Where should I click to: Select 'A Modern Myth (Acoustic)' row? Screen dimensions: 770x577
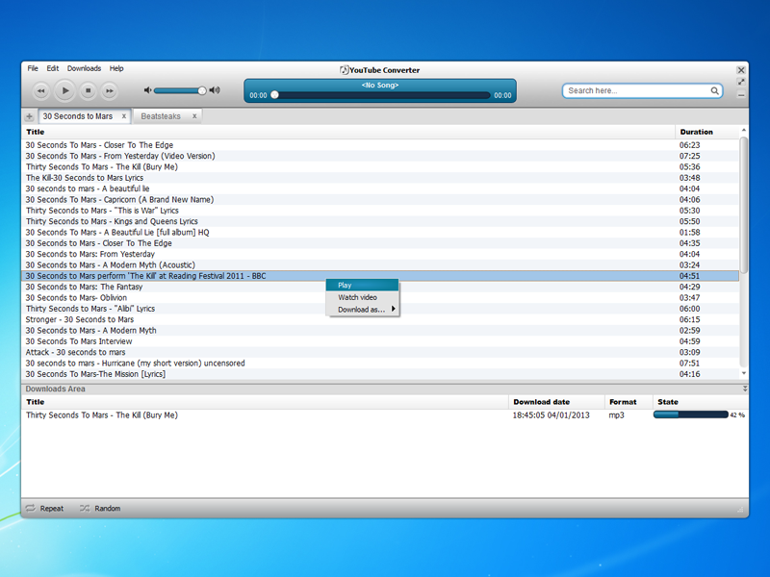click(380, 265)
